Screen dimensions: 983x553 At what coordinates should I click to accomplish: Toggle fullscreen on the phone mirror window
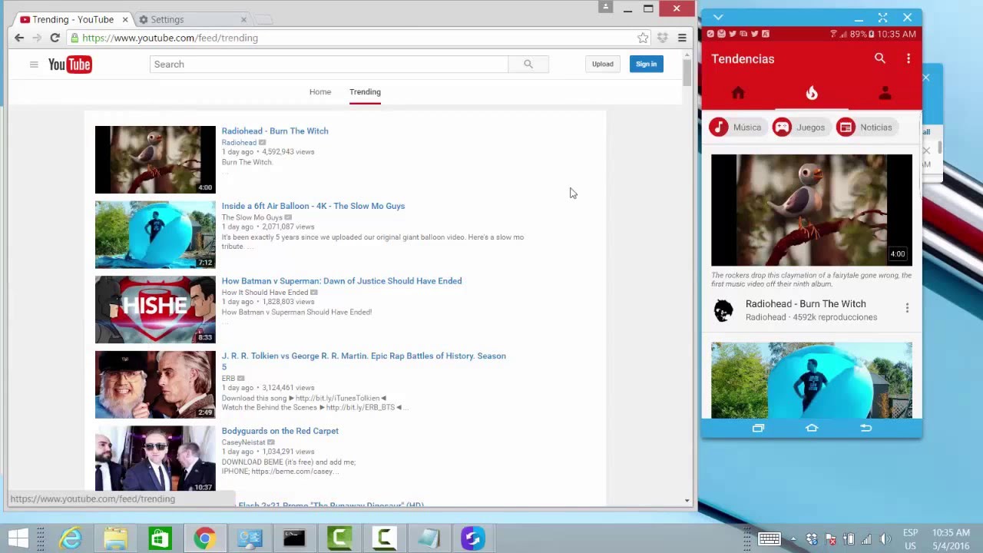tap(882, 18)
